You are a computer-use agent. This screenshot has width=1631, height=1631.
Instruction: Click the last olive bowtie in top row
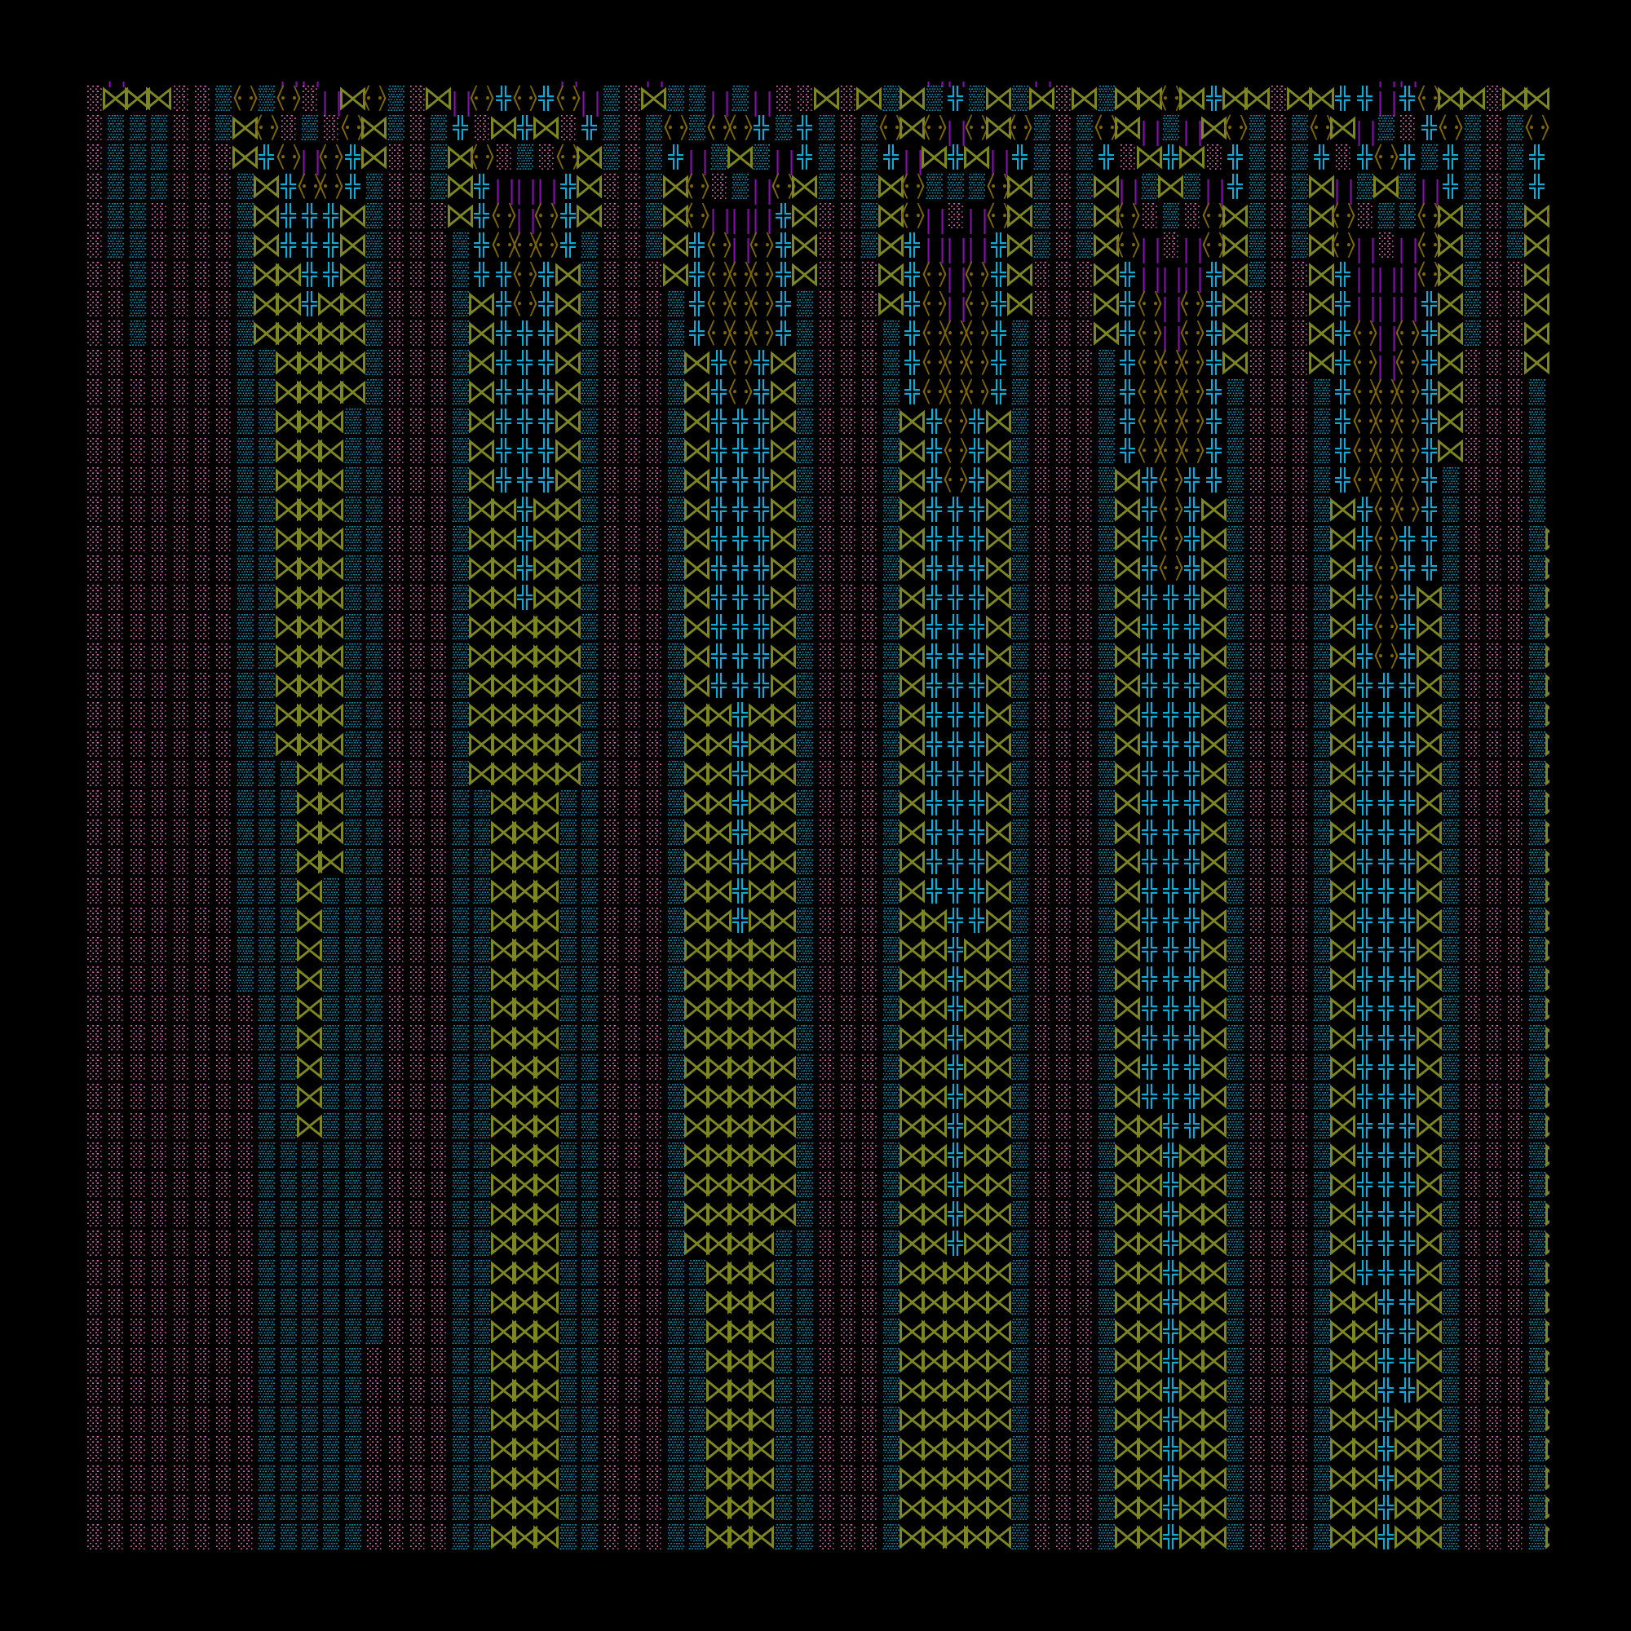(1537, 99)
